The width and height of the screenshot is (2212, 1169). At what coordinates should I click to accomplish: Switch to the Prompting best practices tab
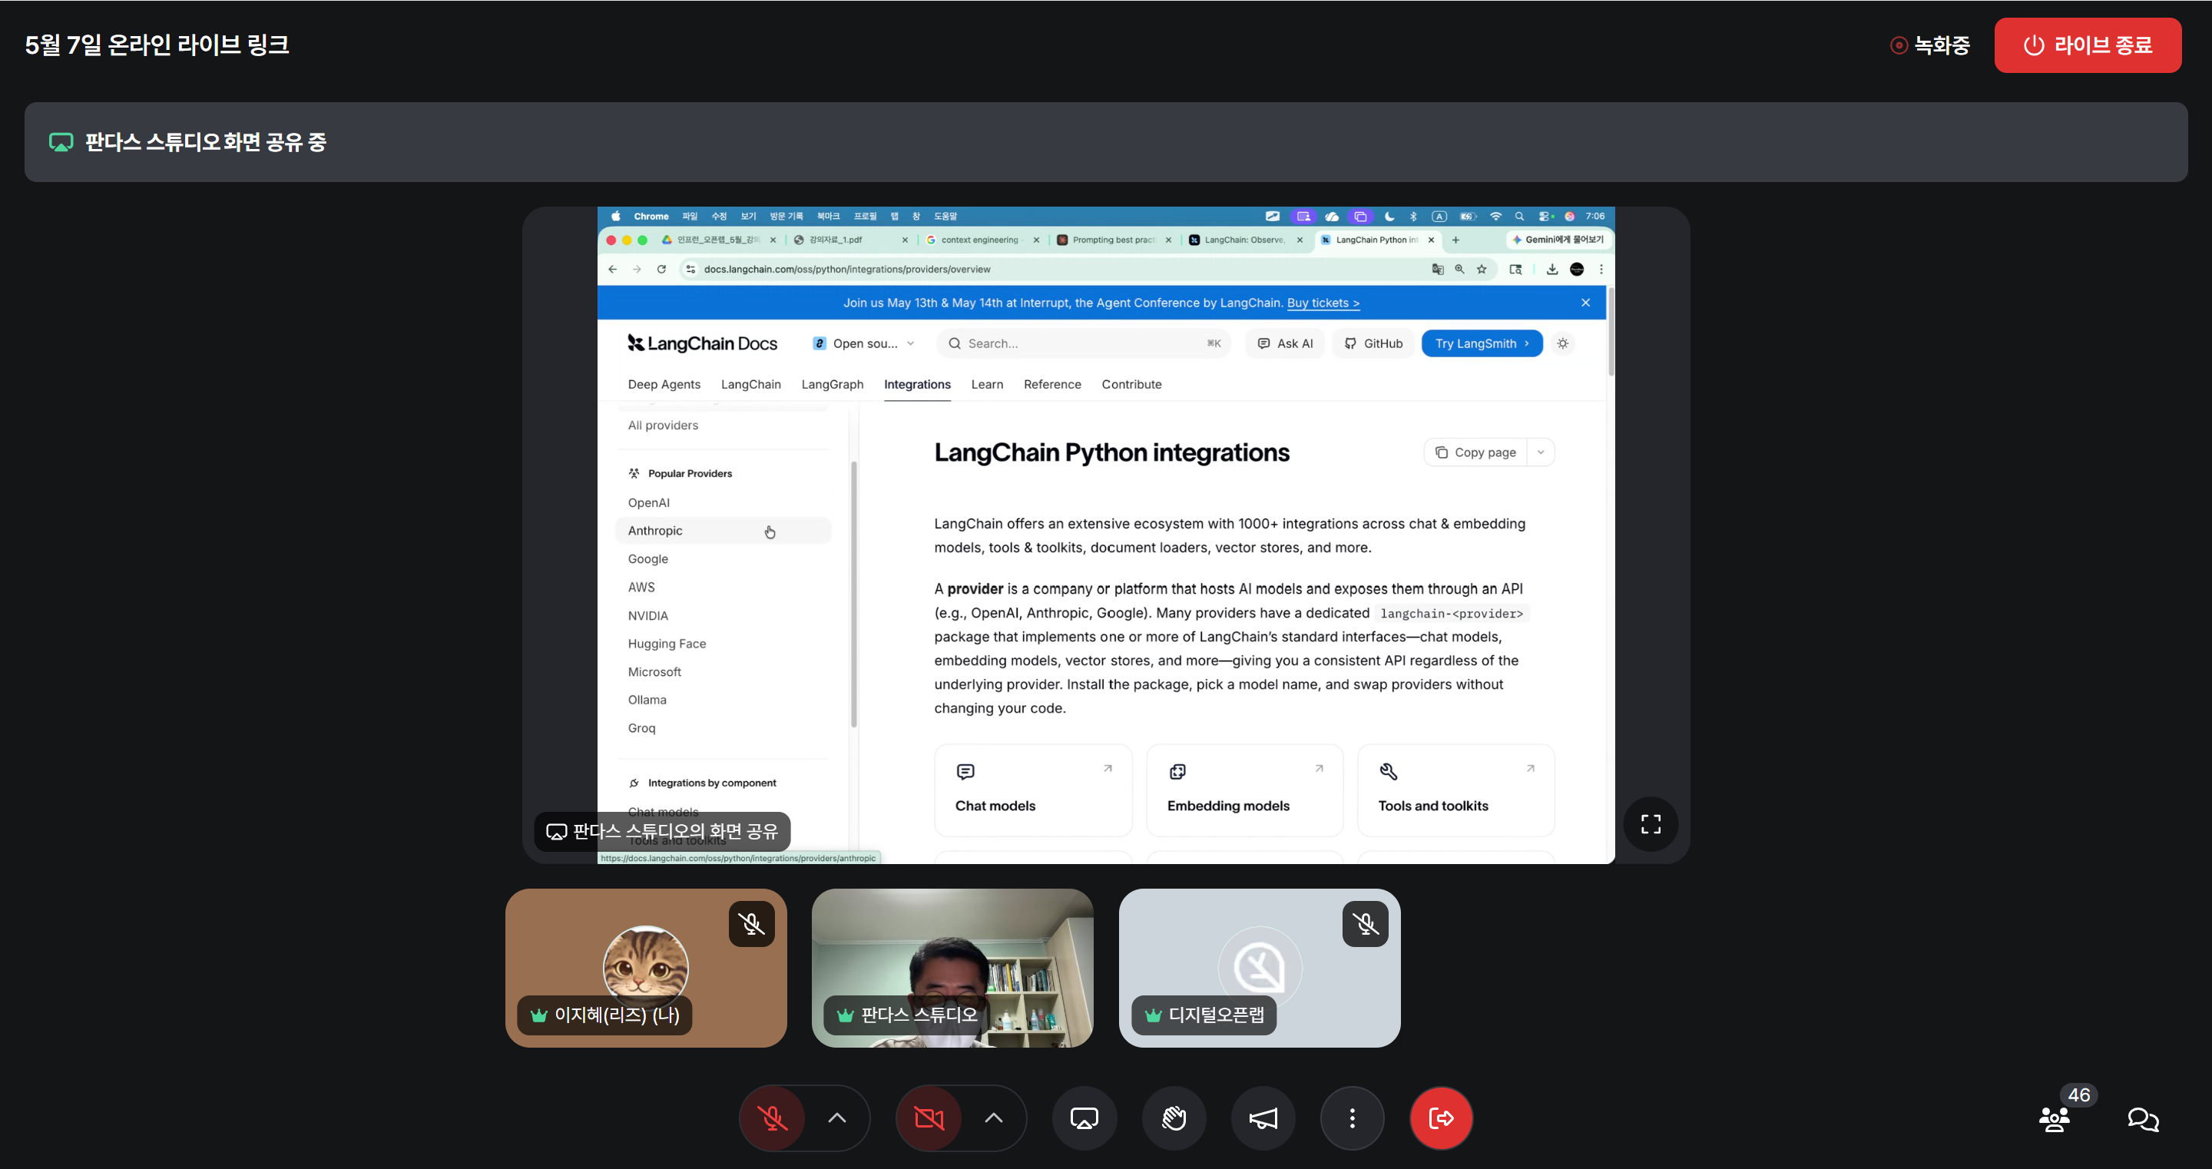1114,240
